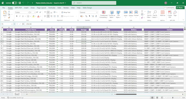Open the General number format dropdown
This screenshot has width=186, height=99.
click(x=97, y=12)
